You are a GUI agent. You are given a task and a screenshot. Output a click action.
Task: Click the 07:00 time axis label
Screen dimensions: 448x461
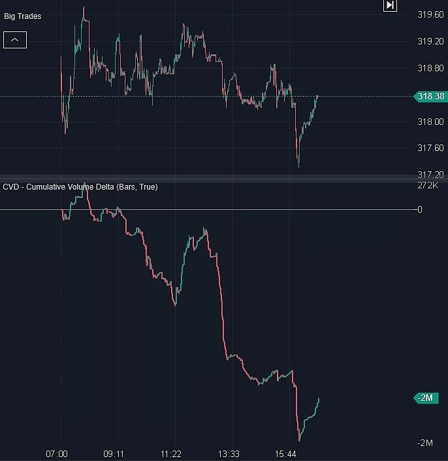(x=57, y=454)
